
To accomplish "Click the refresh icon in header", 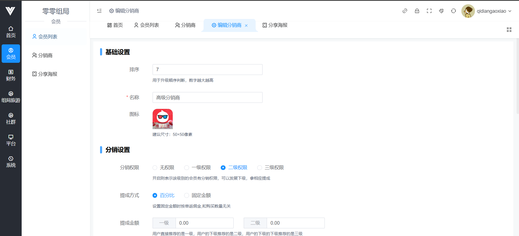I will 453,11.
